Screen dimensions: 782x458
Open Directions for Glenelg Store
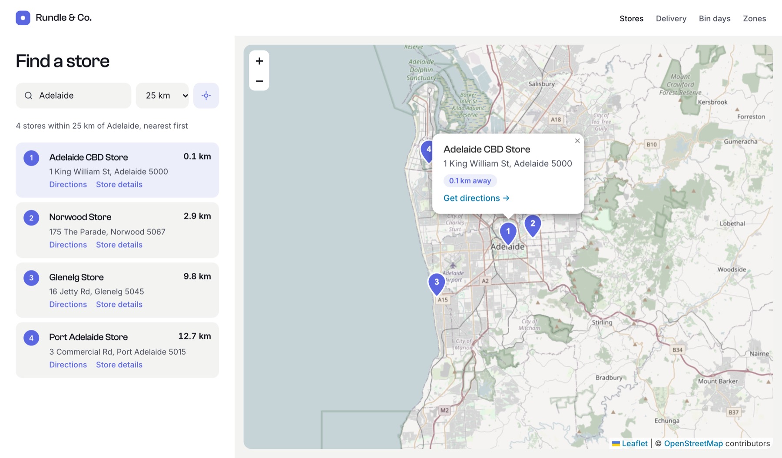pos(68,305)
